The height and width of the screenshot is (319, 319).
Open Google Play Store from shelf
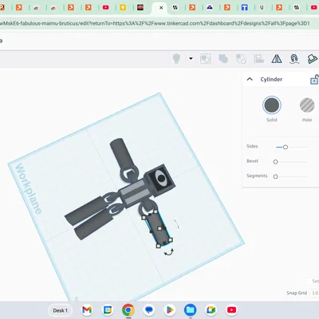click(x=170, y=310)
